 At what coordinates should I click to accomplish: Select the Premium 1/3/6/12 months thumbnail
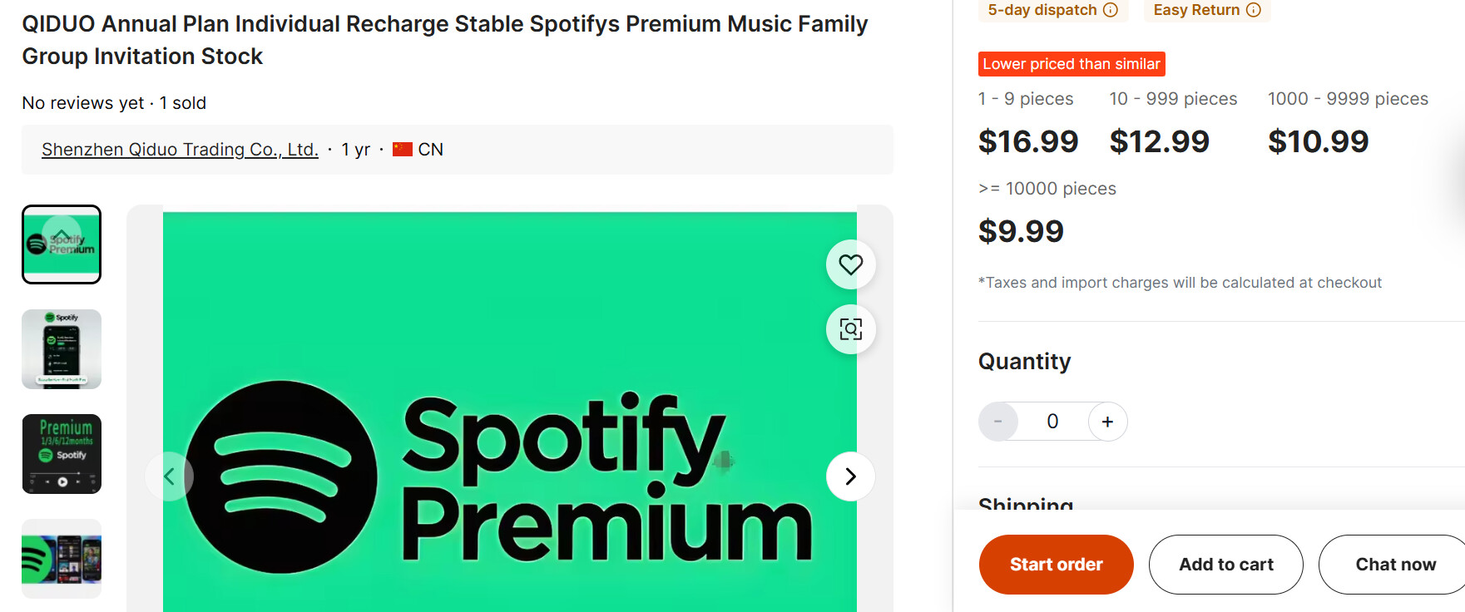pos(62,454)
